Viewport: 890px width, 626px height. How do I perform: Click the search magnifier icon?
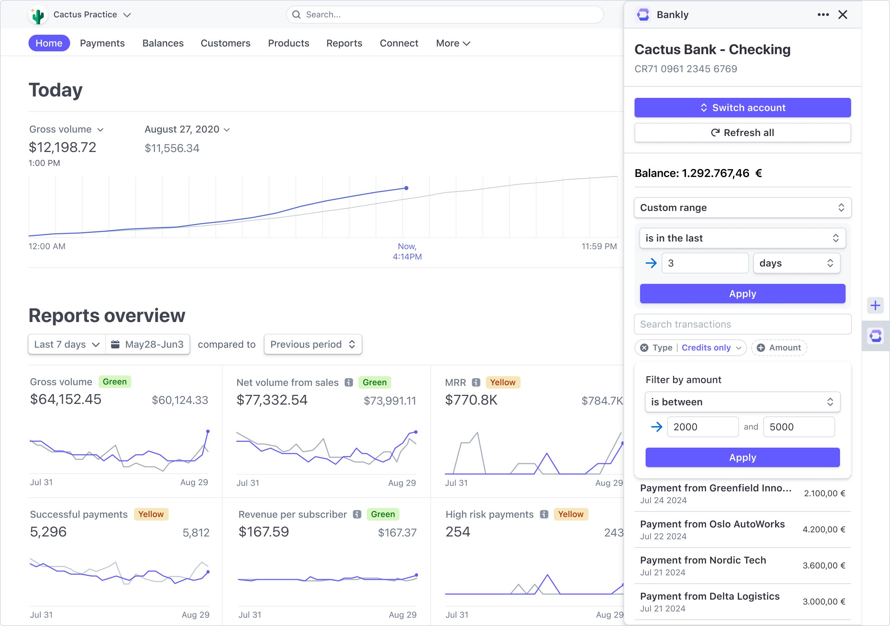(x=296, y=14)
